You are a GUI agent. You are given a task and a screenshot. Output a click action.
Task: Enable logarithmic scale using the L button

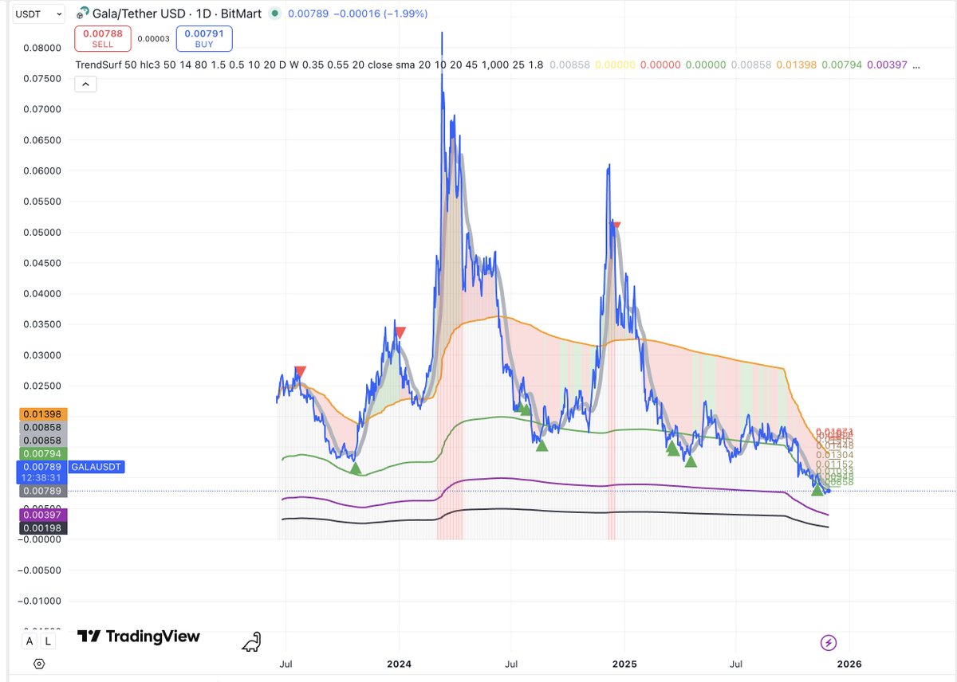47,641
